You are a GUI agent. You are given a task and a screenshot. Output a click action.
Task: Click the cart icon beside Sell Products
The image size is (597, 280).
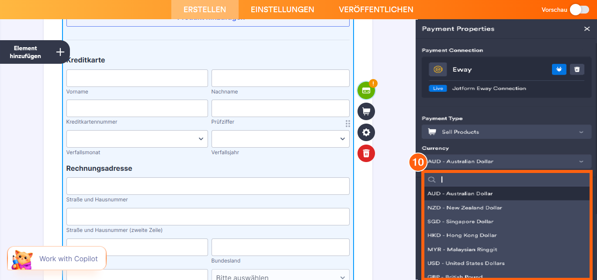click(433, 131)
